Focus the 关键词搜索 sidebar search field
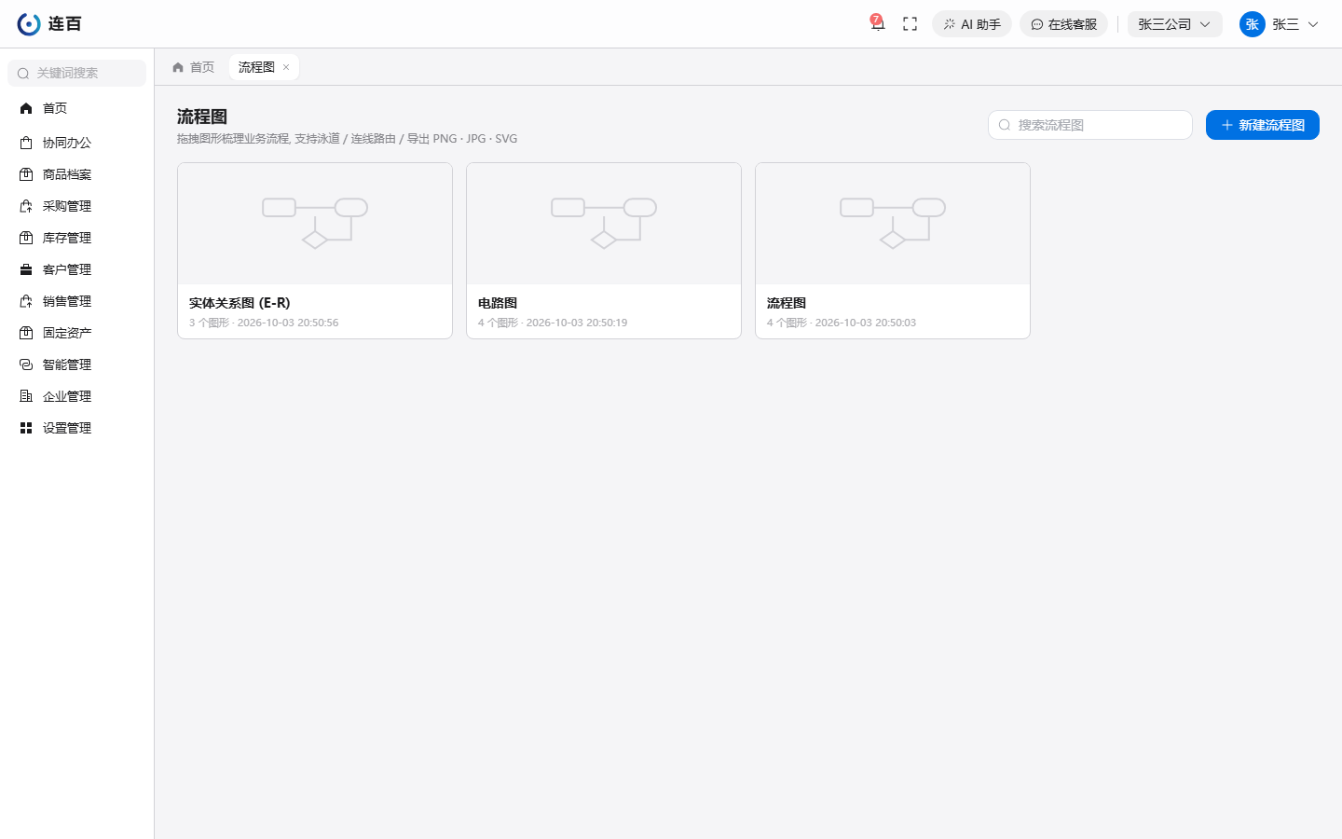This screenshot has height=839, width=1342. click(x=76, y=73)
